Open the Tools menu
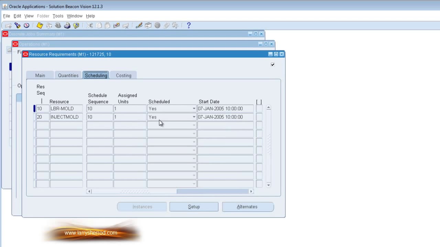 click(58, 16)
